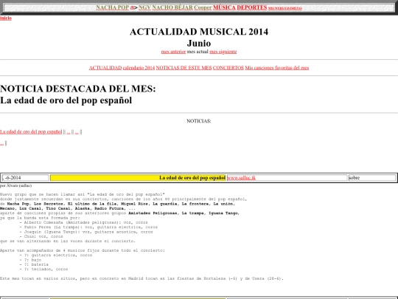This screenshot has width=398, height=299.
Task: Click the yellow 'La edad de oro del pop español' cell
Action: point(138,178)
